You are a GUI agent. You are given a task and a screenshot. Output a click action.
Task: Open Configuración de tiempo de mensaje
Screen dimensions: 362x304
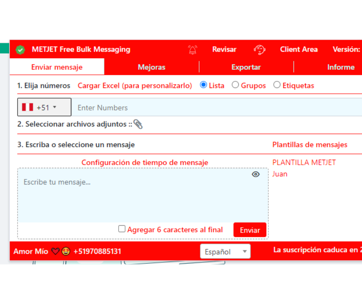point(145,162)
